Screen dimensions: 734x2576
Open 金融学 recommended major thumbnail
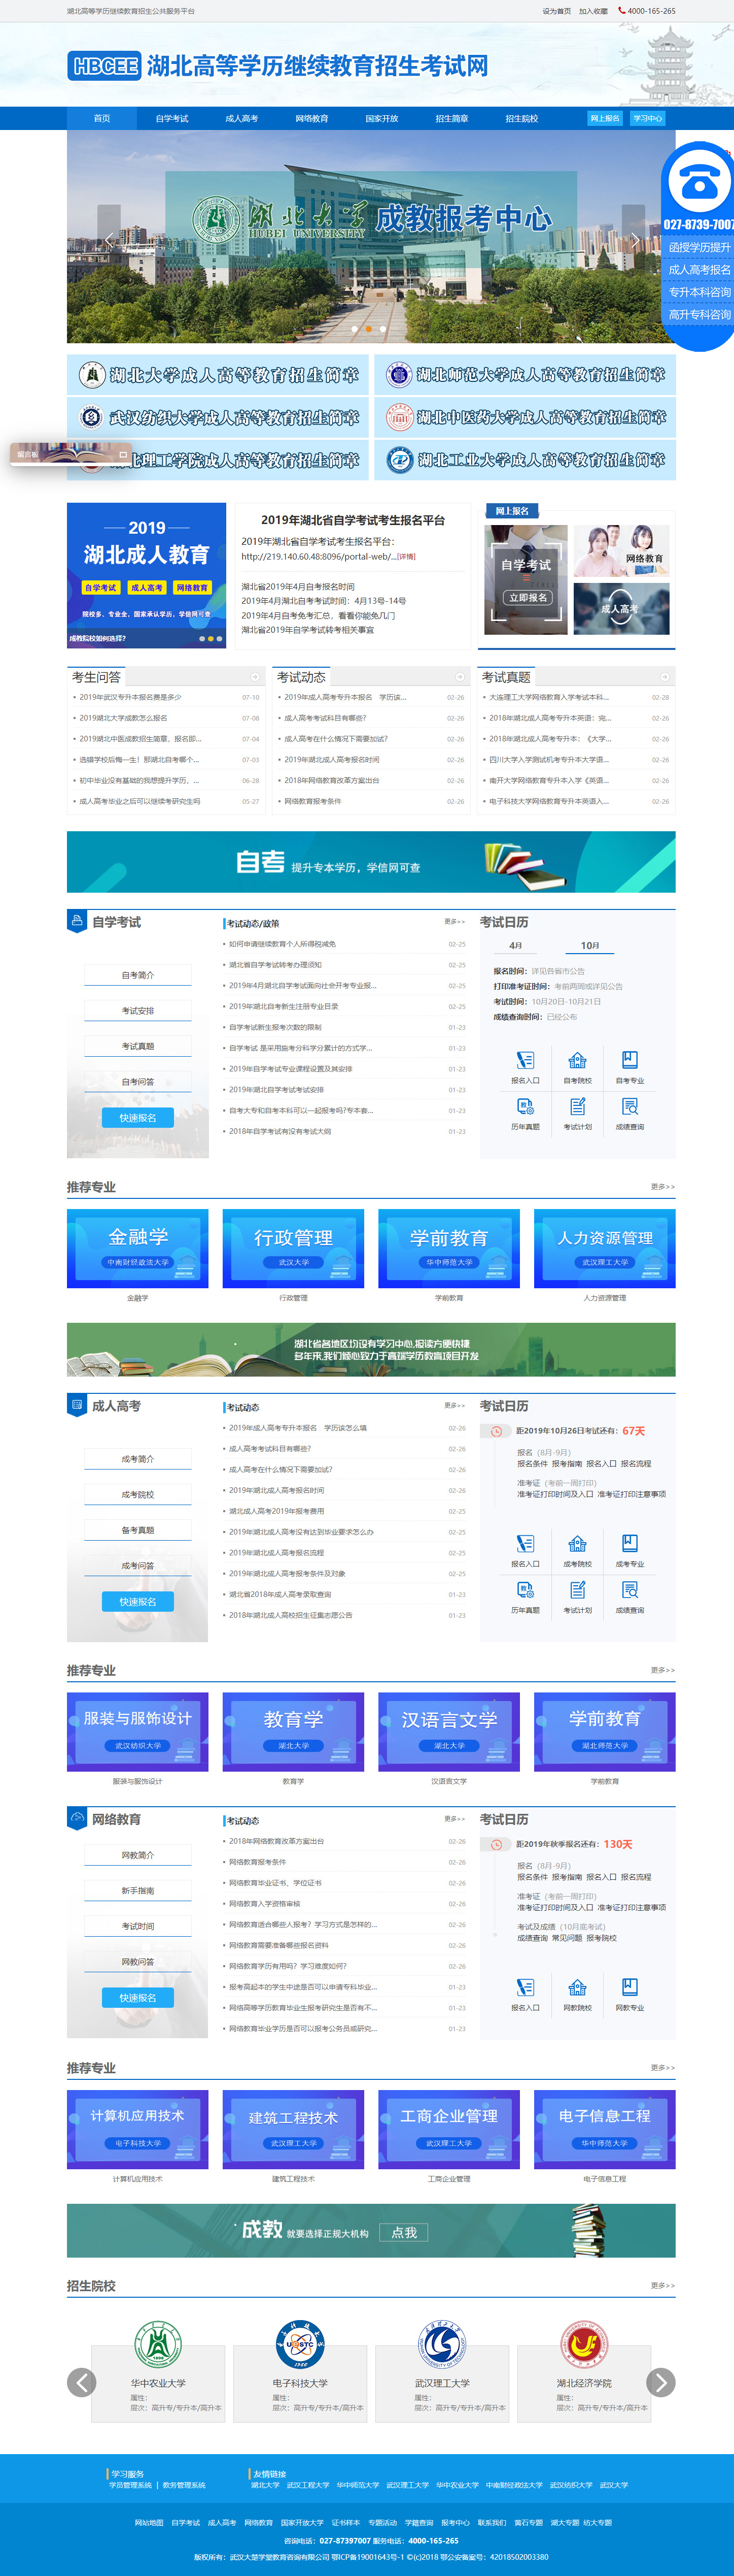138,1248
